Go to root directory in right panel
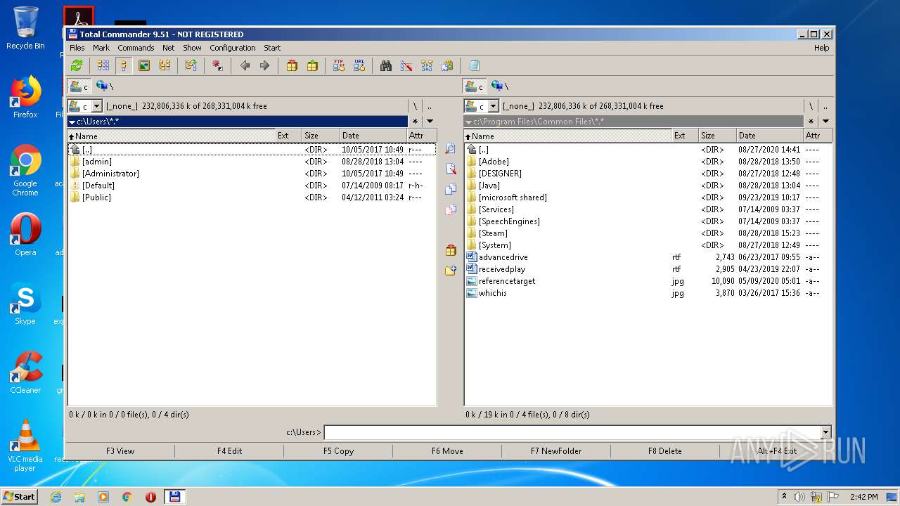900x506 pixels. click(x=811, y=107)
